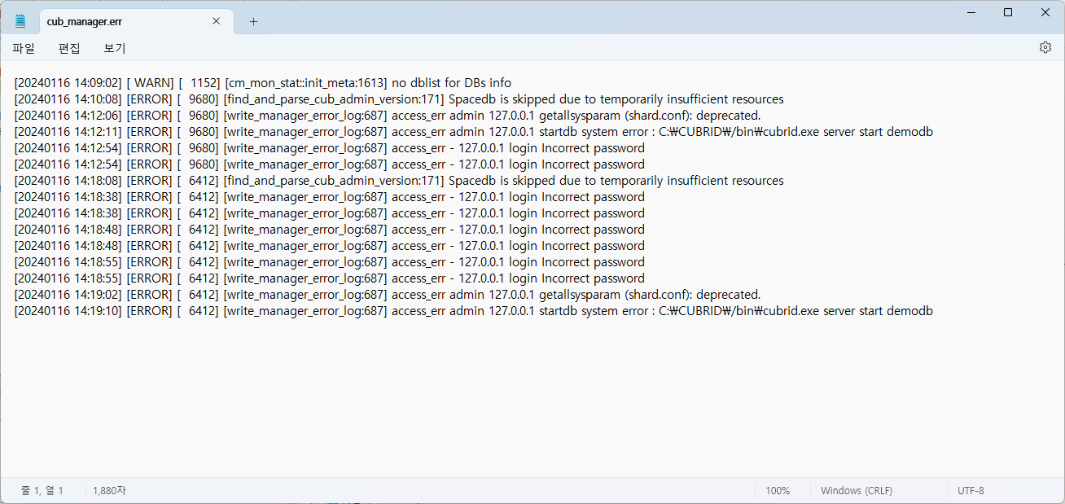Close the cub_manager.err tab
This screenshot has height=504, width=1065.
pos(216,21)
